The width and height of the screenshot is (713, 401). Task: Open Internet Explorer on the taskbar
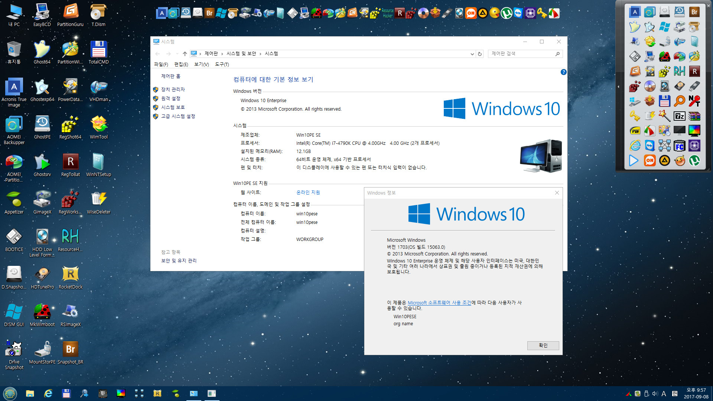click(48, 394)
